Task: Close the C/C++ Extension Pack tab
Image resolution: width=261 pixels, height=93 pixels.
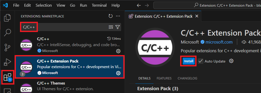Action: pyautogui.click(x=197, y=16)
